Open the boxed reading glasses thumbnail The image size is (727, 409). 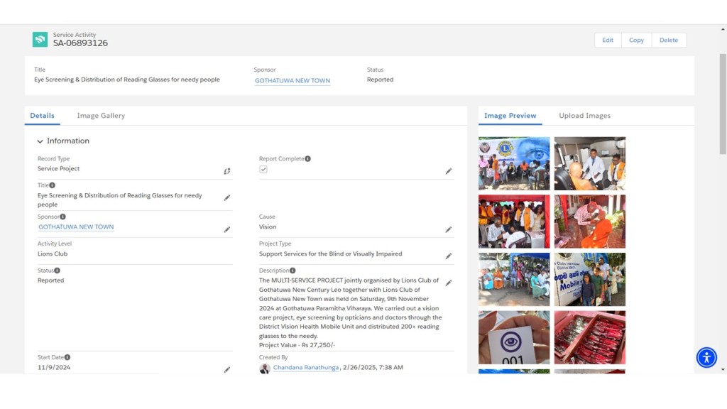[x=590, y=337]
